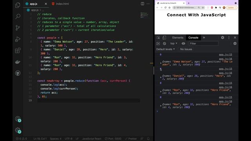Viewport: 251px width, 141px height.
Task: Open the Default levels dropdown
Action: pyautogui.click(x=166, y=49)
